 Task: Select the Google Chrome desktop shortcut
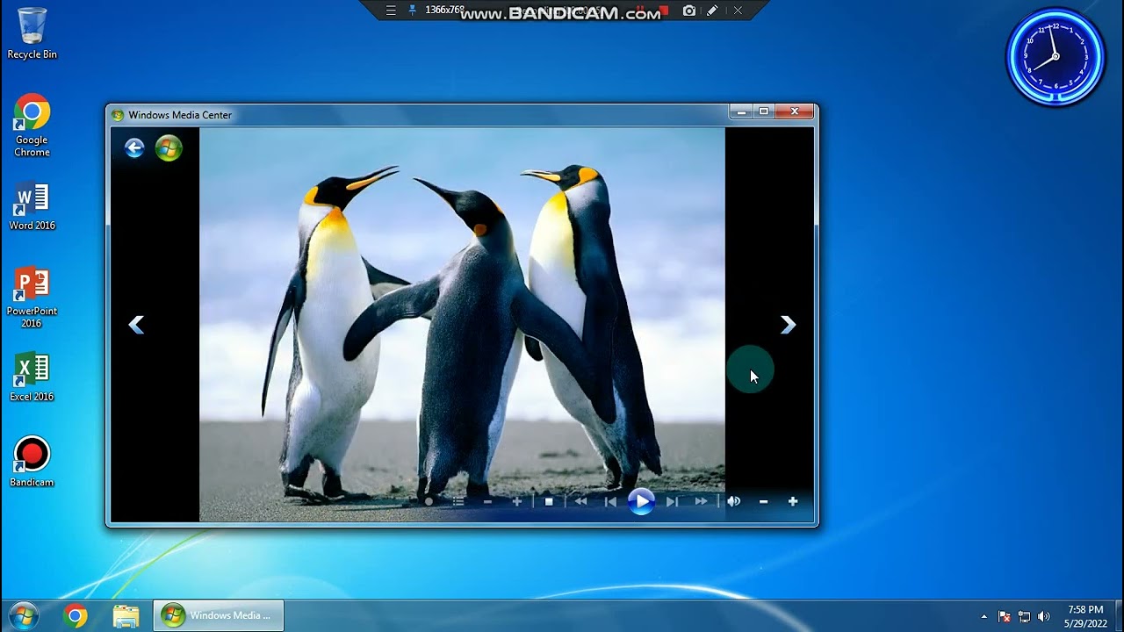point(32,125)
